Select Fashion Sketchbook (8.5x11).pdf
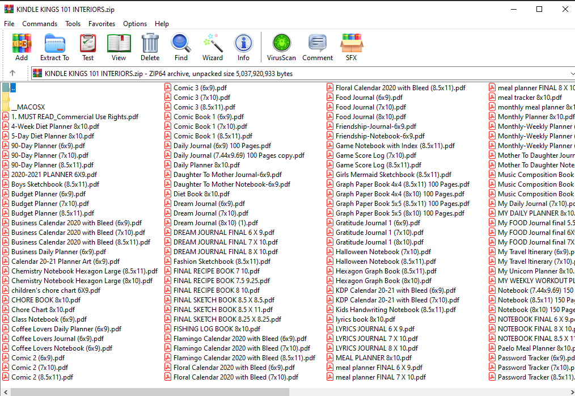Screen dimensions: 575x396 (218, 262)
